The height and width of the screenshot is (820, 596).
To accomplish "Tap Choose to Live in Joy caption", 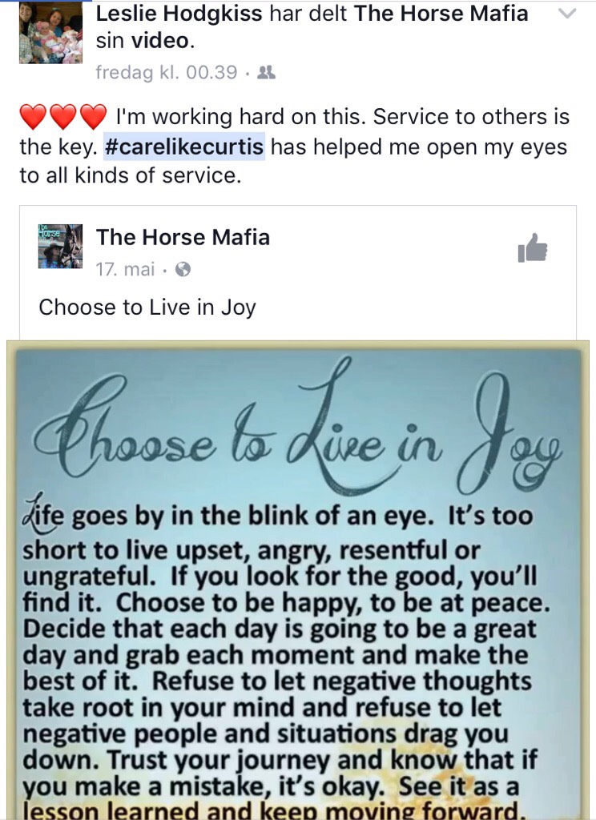I will tap(147, 307).
